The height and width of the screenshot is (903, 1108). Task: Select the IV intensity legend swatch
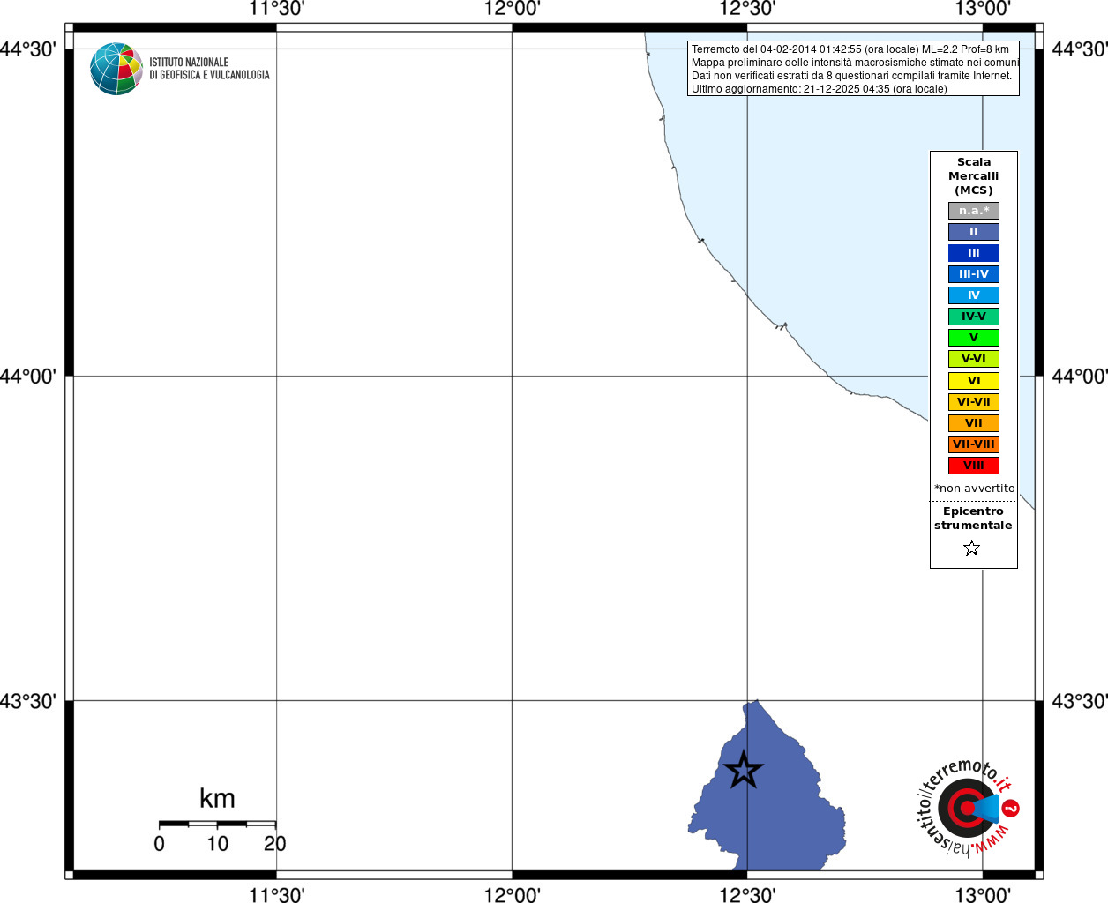(974, 295)
